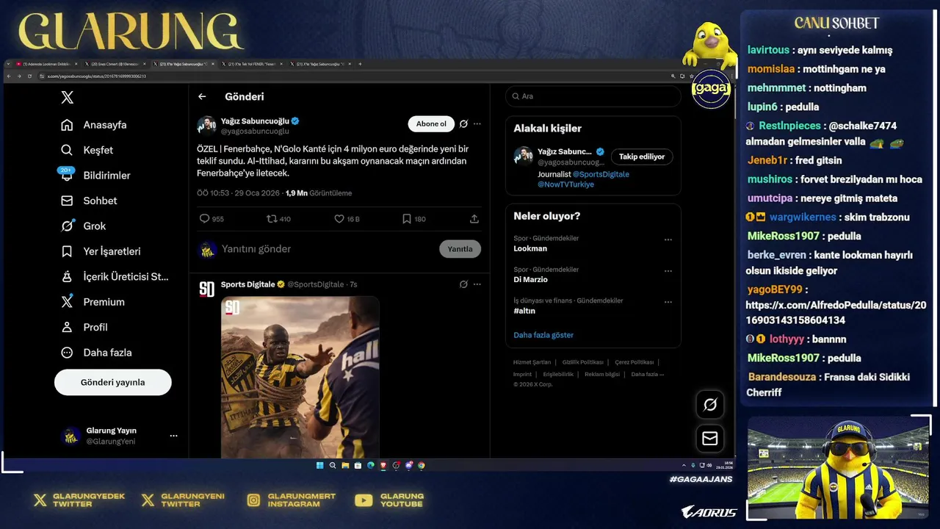Like the post with 16 B likes
The height and width of the screenshot is (529, 940).
pos(347,219)
